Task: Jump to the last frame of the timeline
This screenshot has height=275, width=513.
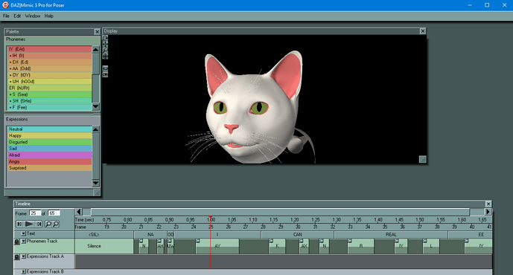Action: point(39,224)
